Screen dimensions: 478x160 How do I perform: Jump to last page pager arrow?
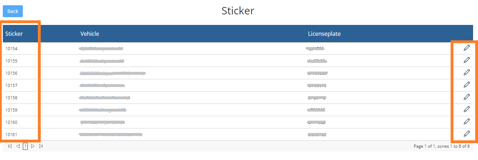tap(41, 146)
